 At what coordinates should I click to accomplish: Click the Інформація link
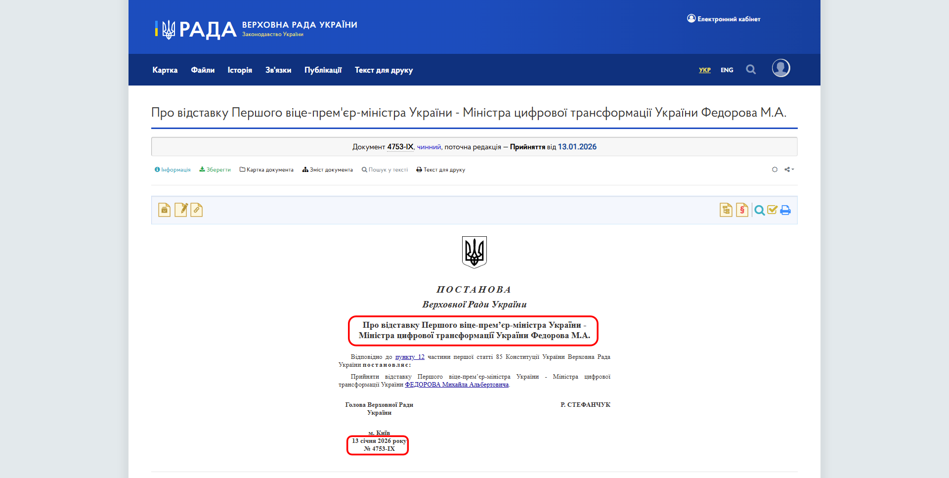click(x=173, y=170)
